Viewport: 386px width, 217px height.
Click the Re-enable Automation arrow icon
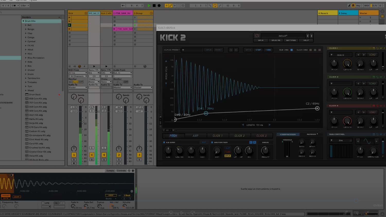tap(175, 5)
